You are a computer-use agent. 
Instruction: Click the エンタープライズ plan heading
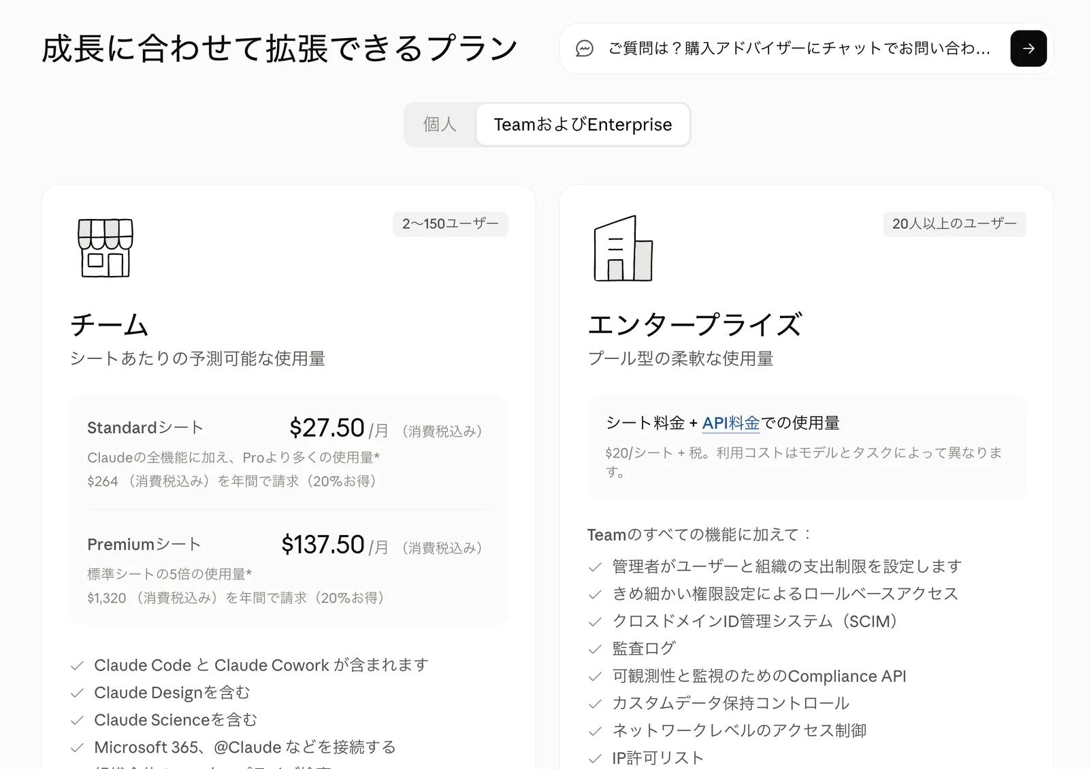[695, 324]
